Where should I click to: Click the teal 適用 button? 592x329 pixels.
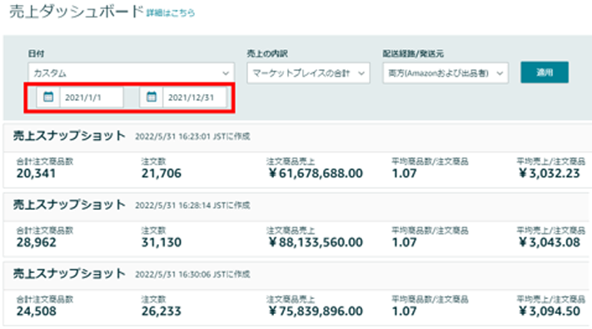click(x=545, y=72)
